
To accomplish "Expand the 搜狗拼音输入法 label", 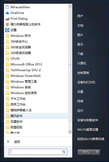I will click(x=21, y=110).
